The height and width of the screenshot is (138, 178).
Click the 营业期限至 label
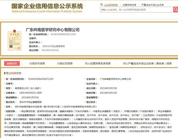tap(93, 98)
